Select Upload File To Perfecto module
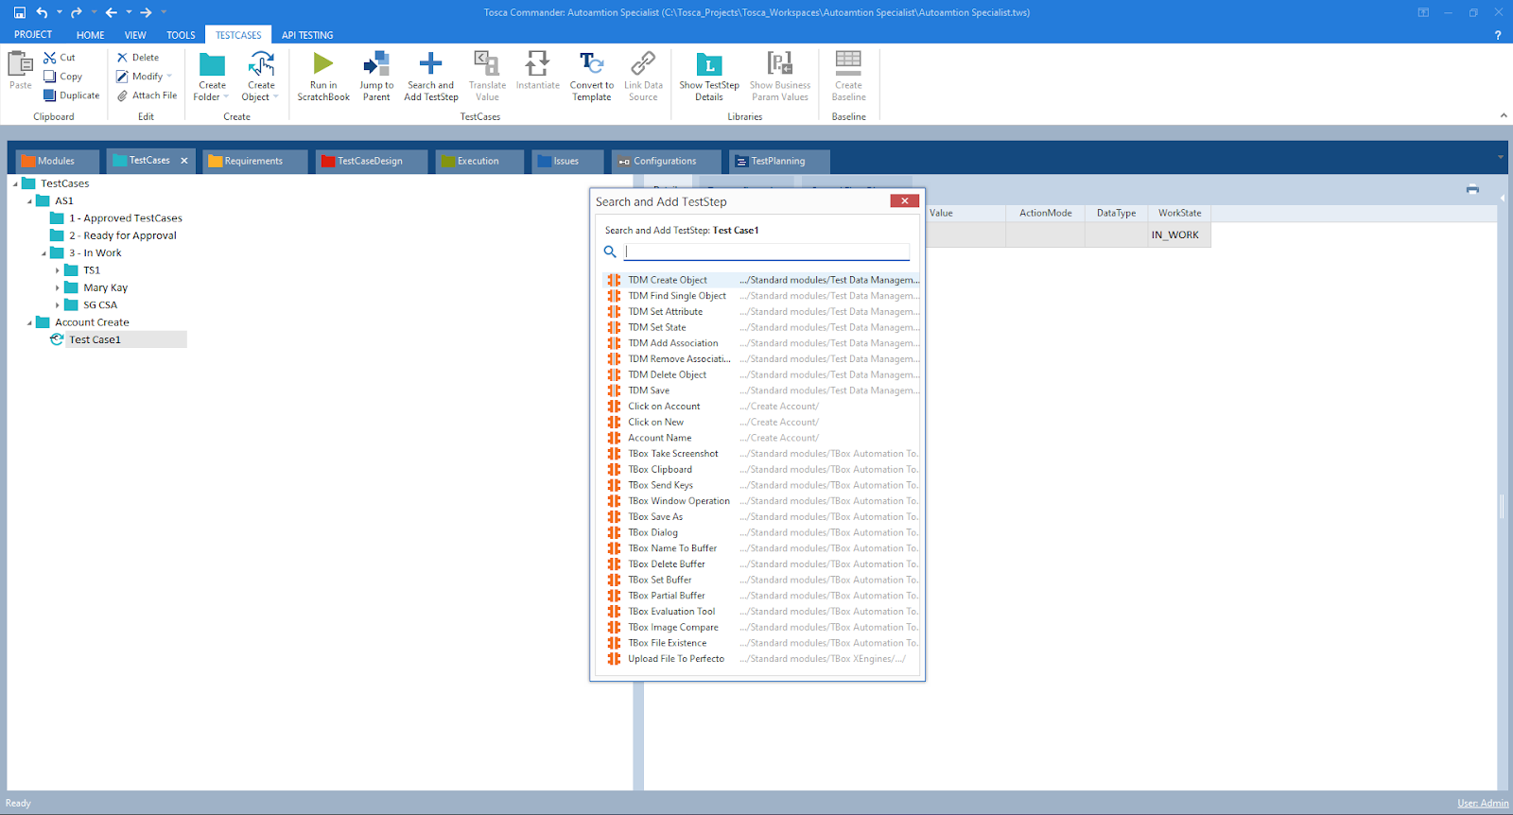 click(x=760, y=659)
